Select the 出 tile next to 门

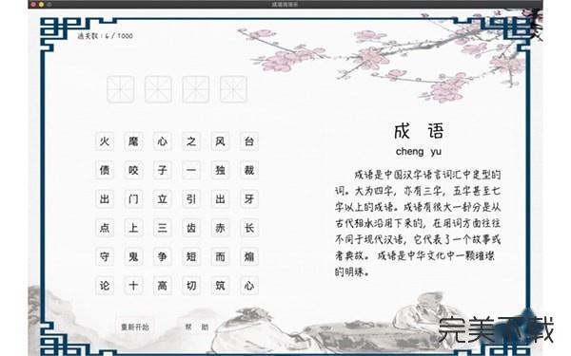click(105, 199)
